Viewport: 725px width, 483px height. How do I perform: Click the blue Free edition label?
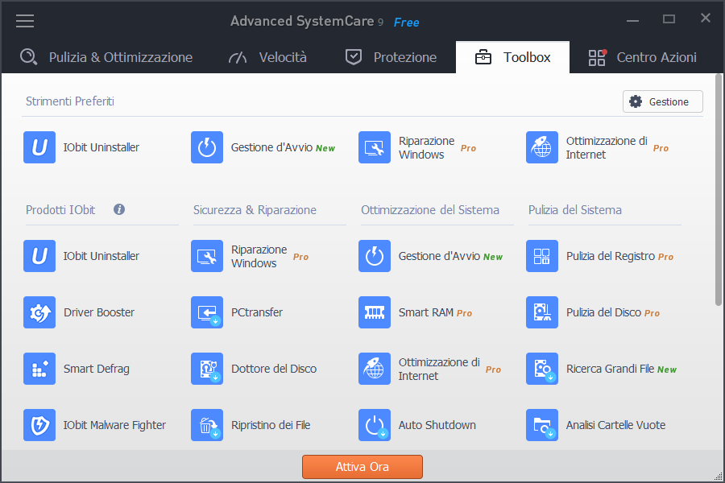point(407,23)
